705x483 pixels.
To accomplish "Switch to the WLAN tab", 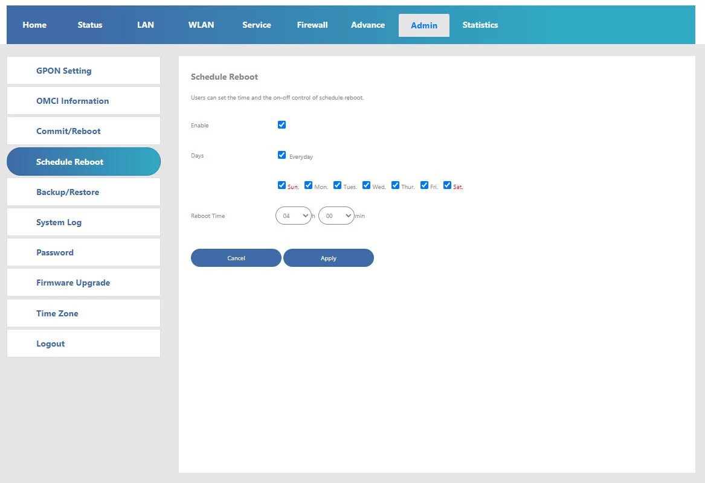I will coord(201,25).
